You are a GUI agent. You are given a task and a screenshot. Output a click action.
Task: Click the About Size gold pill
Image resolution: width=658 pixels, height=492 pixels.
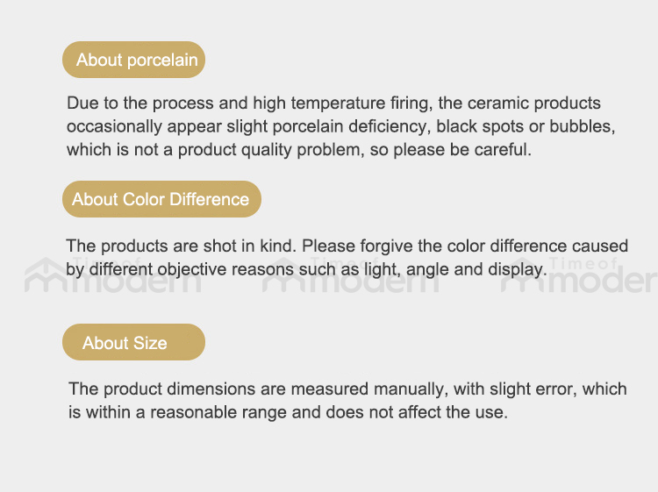click(134, 342)
